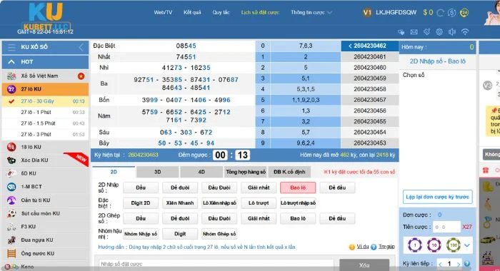Open Kết quả menu

192,12
